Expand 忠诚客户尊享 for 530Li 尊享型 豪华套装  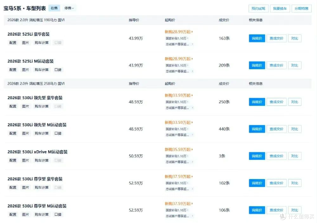[179, 189]
